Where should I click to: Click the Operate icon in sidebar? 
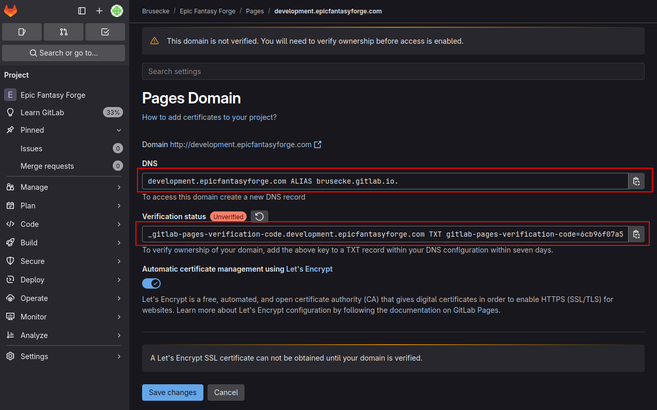tap(10, 298)
